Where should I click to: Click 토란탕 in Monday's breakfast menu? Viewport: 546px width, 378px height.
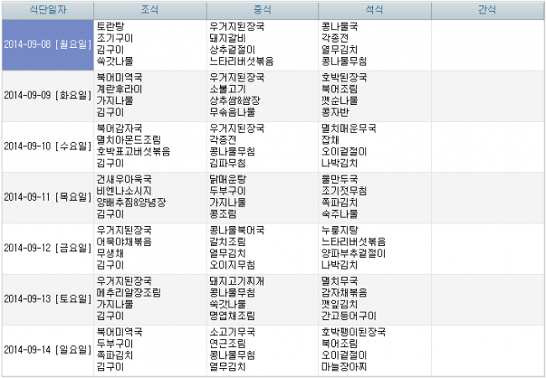[x=111, y=27]
